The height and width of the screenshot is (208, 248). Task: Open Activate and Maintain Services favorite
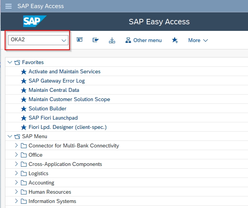[x=65, y=72]
